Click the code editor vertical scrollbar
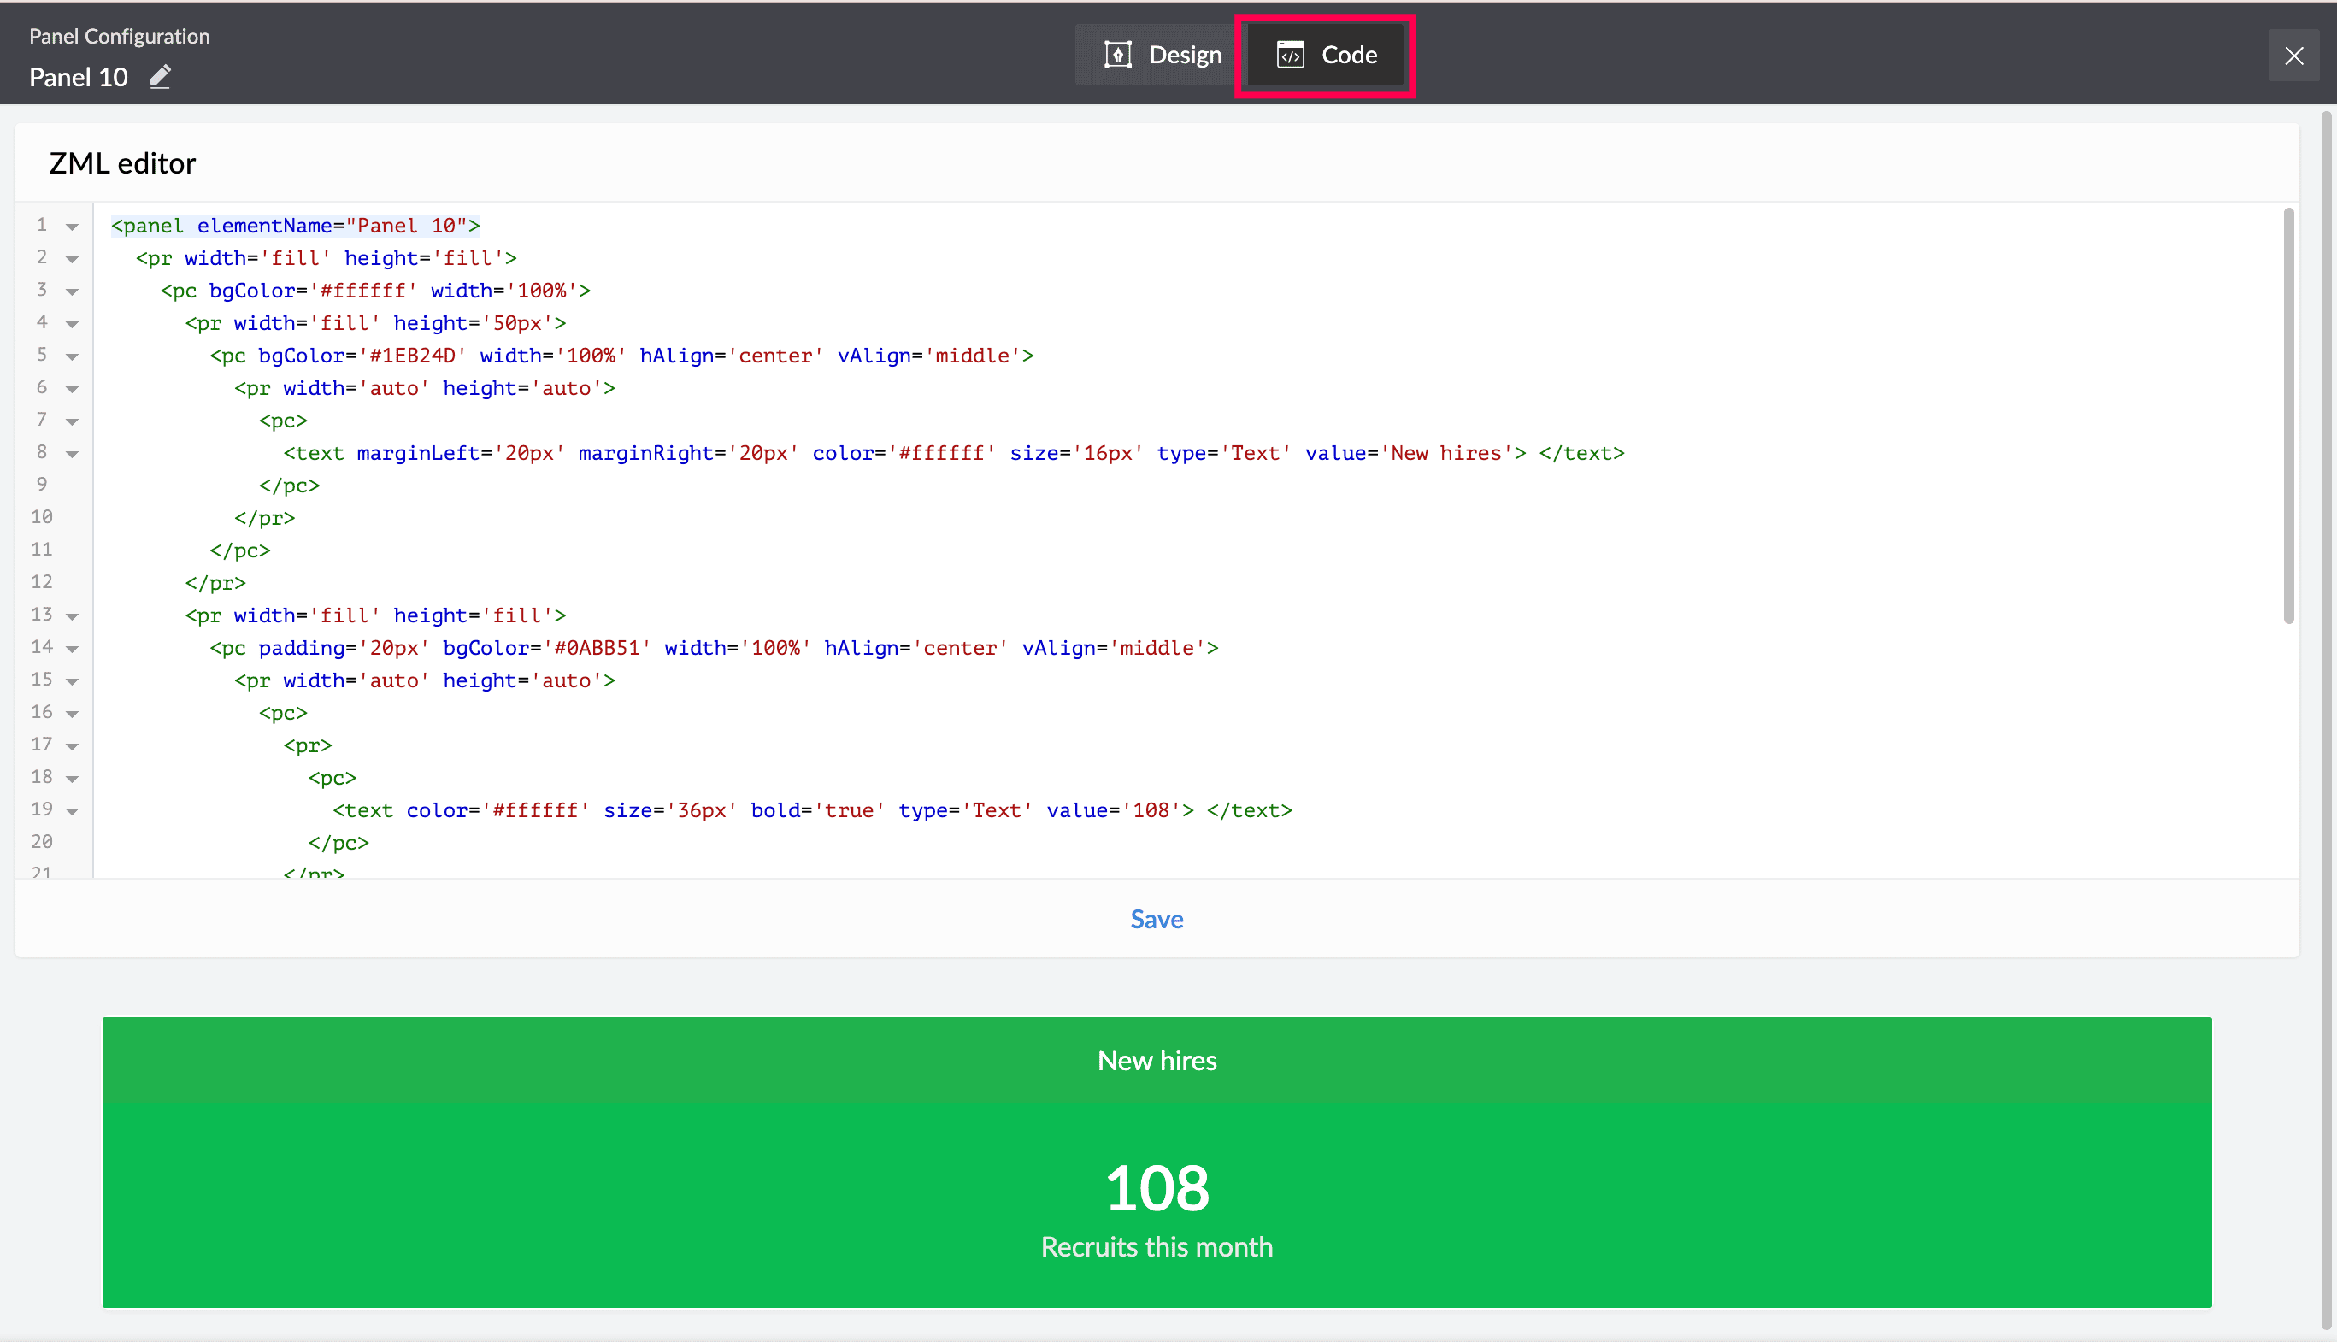 pos(2288,415)
